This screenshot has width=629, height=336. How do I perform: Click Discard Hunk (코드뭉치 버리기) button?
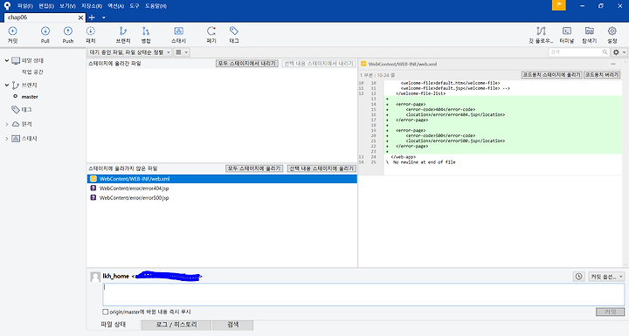[602, 75]
